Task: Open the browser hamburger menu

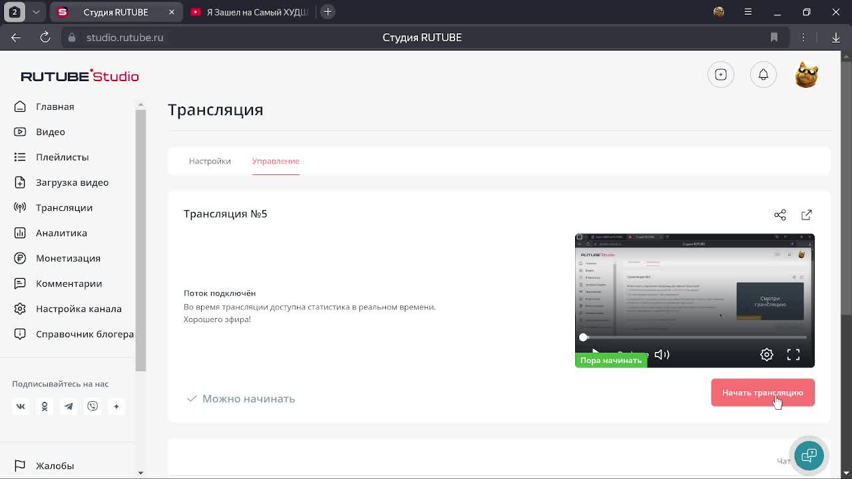Action: click(748, 12)
